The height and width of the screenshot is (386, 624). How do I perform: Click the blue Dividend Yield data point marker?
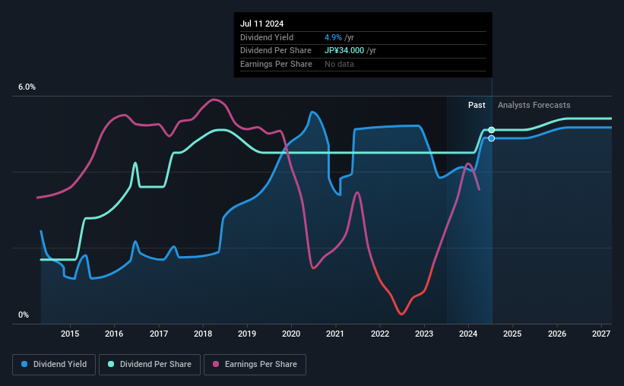point(492,138)
